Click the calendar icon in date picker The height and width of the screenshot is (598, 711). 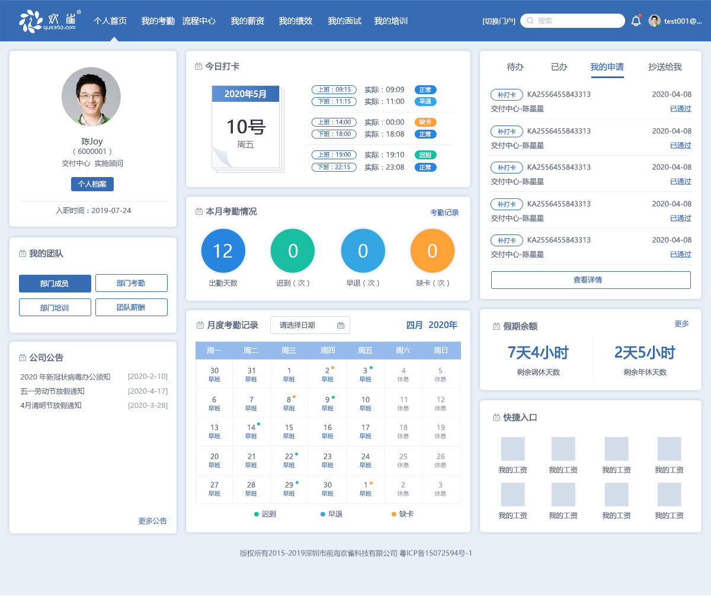[341, 325]
